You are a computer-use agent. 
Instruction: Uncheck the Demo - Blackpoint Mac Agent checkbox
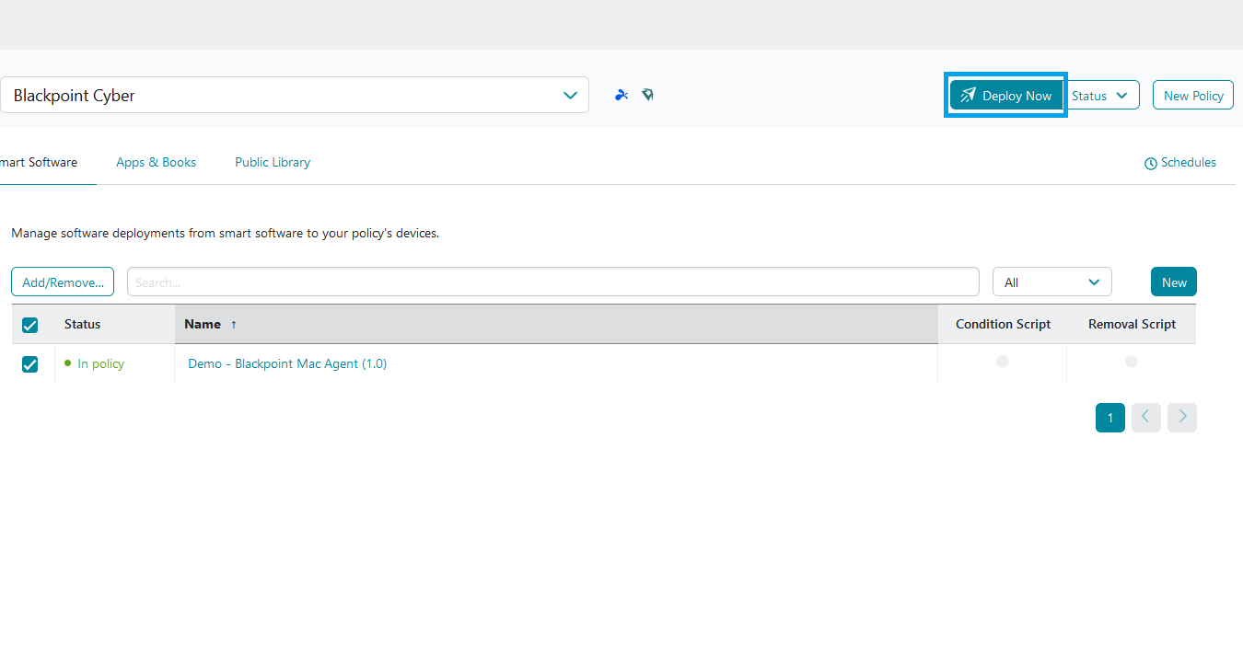(29, 364)
